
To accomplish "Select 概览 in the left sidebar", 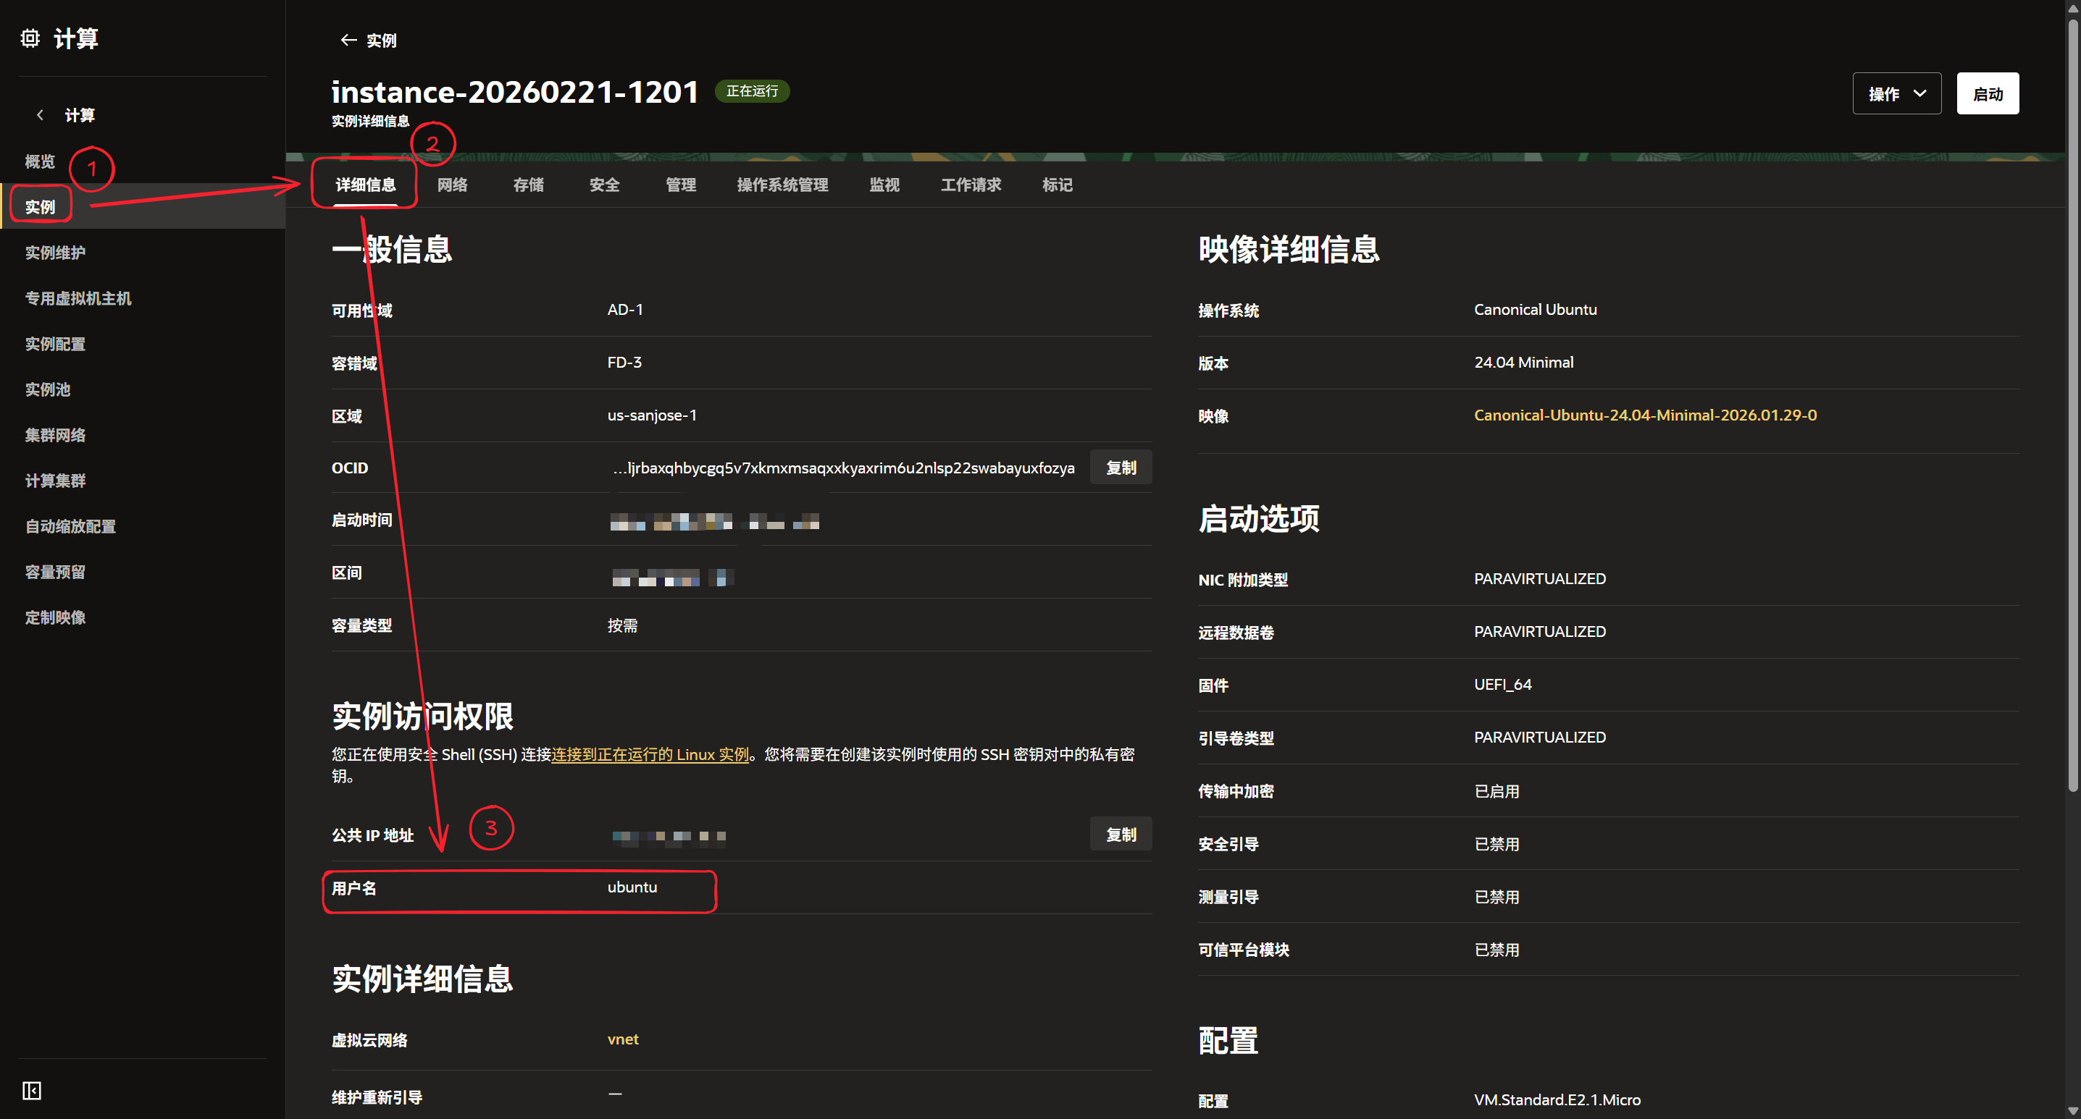I will pyautogui.click(x=40, y=161).
